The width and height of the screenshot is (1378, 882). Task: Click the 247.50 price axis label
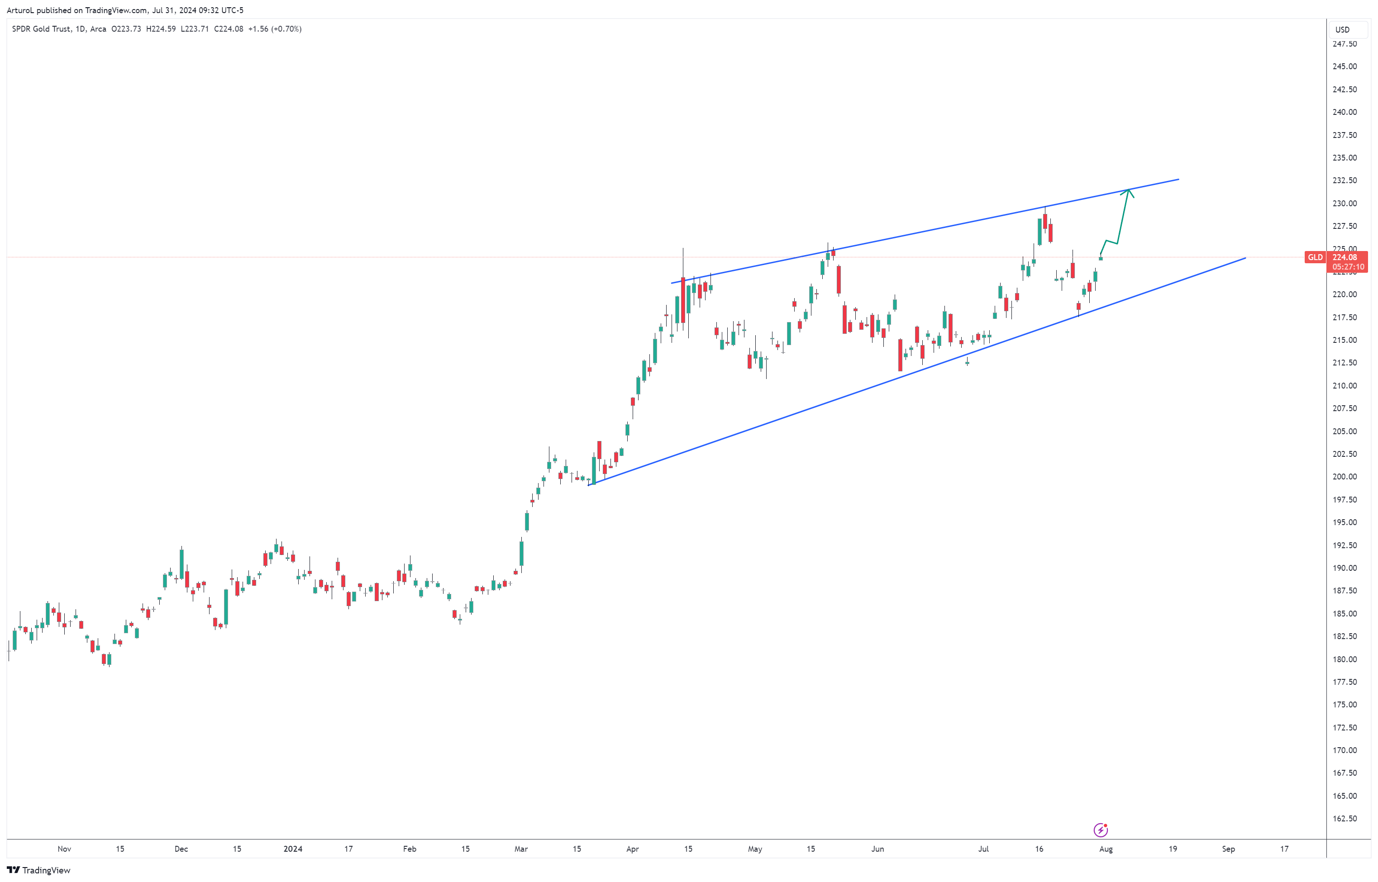(1344, 44)
